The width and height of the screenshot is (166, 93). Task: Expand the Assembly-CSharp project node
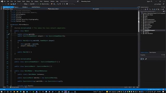[141, 15]
